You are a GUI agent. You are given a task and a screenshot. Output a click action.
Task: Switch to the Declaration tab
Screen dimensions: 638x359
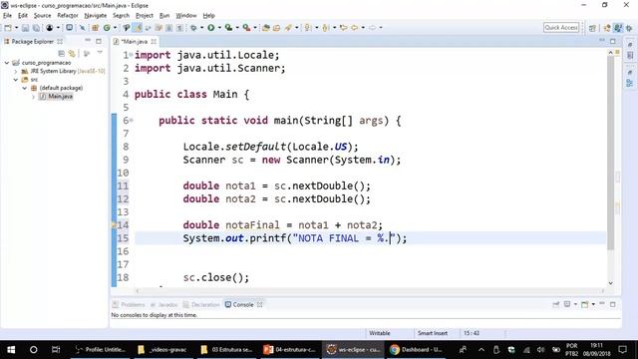(201, 304)
